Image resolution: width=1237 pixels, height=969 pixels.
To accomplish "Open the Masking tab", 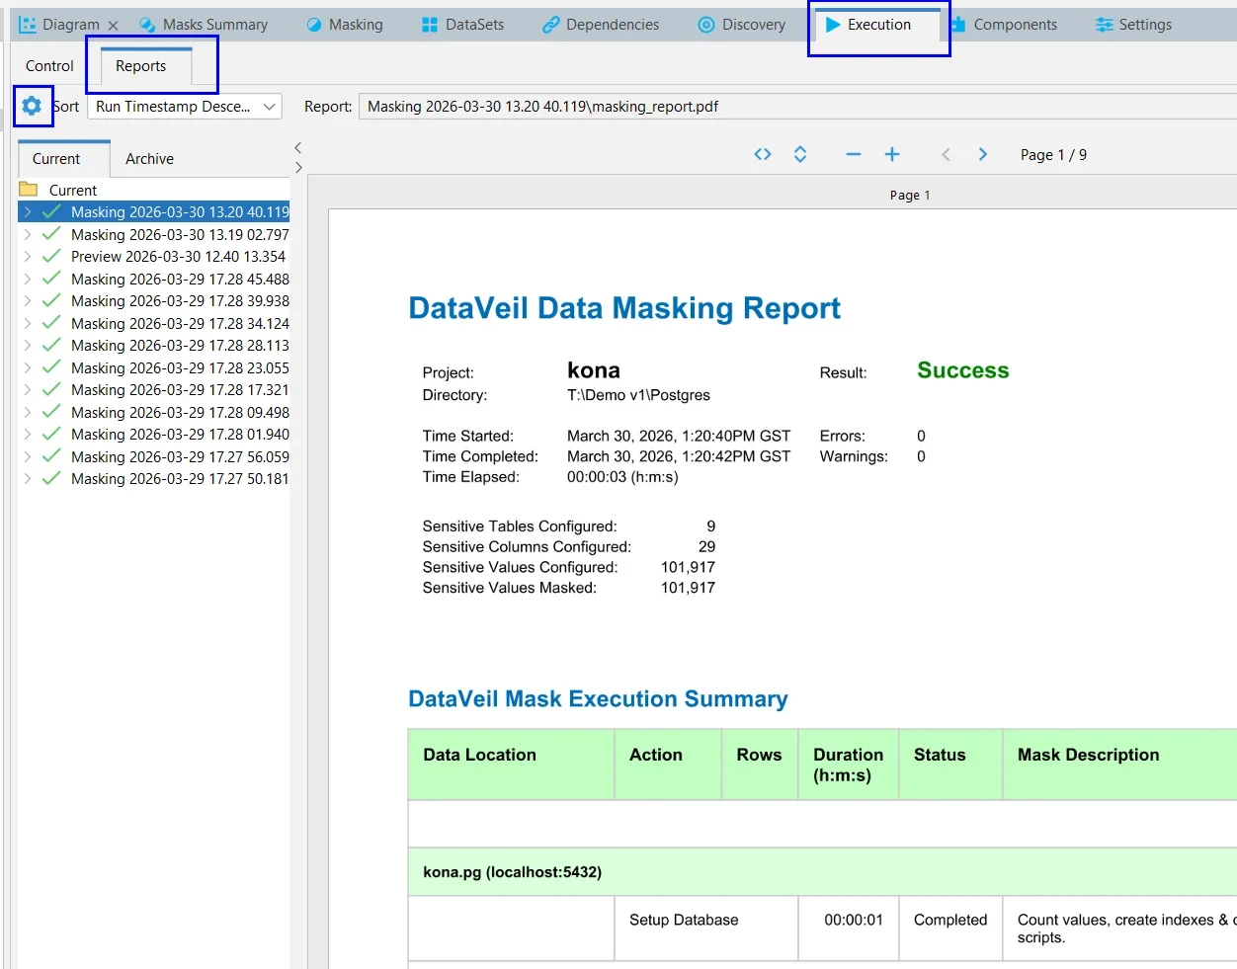I will pos(345,25).
